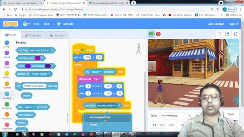Open the language globe menu
Screen dimensions: 244x137
tap(26, 24)
